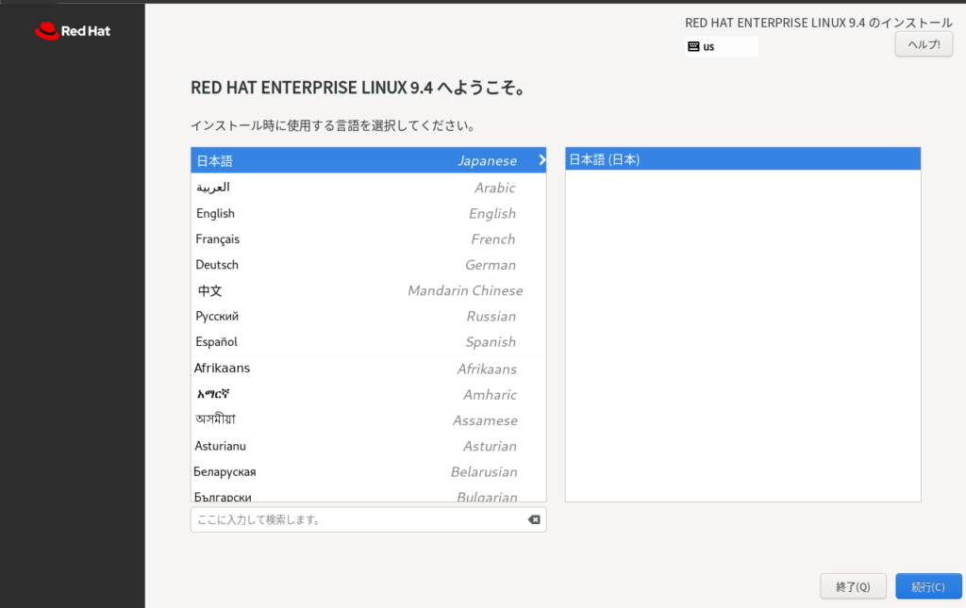Select English from the language list
This screenshot has height=608, width=966.
pos(368,214)
